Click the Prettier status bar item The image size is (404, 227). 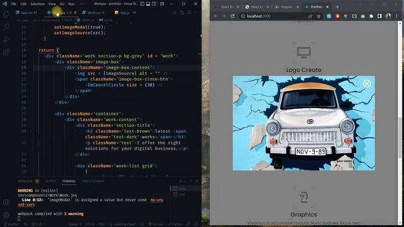pos(175,224)
